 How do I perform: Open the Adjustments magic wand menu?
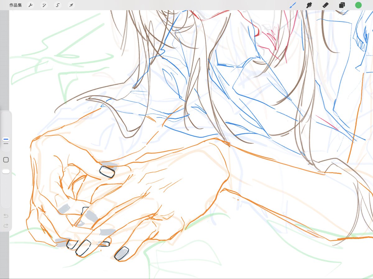(x=44, y=5)
